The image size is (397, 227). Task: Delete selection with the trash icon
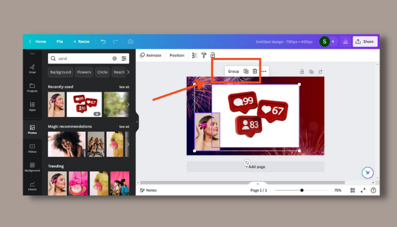click(255, 72)
